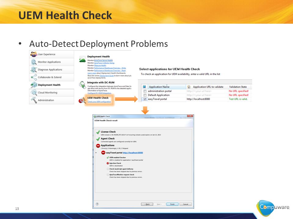
Task: Click the Monitor Applications magnifier icon
Action: pos(34,62)
